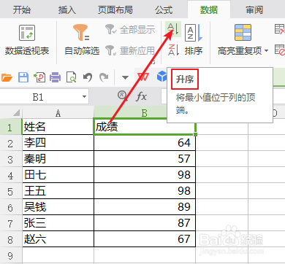The height and width of the screenshot is (264, 285).
Task: Click the 高亮重复项 highlight duplicates icon
Action: (x=243, y=33)
